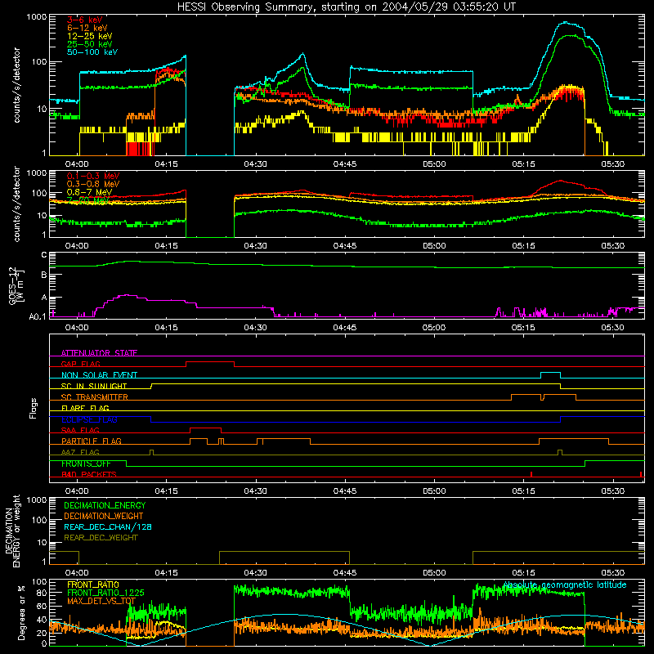Click the 'Degrees or %' axis title
Screen dimensions: 654x654
tap(21, 613)
